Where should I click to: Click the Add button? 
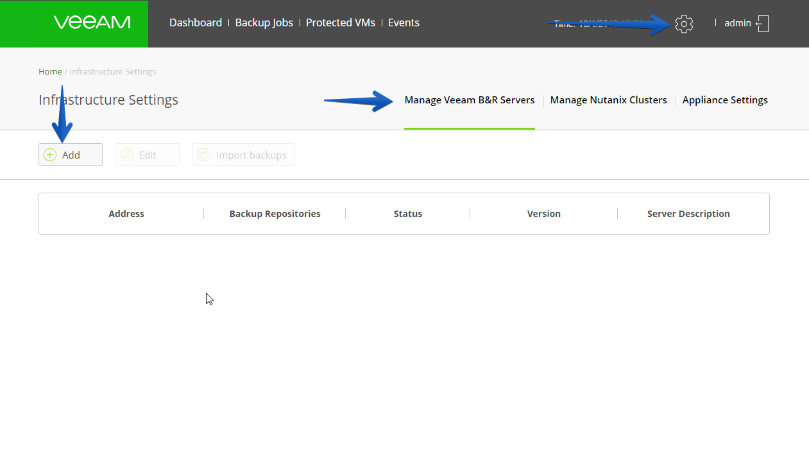click(x=71, y=155)
